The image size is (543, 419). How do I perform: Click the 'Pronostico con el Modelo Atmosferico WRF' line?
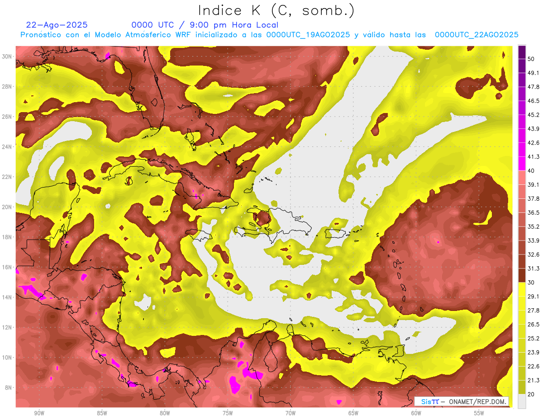269,35
